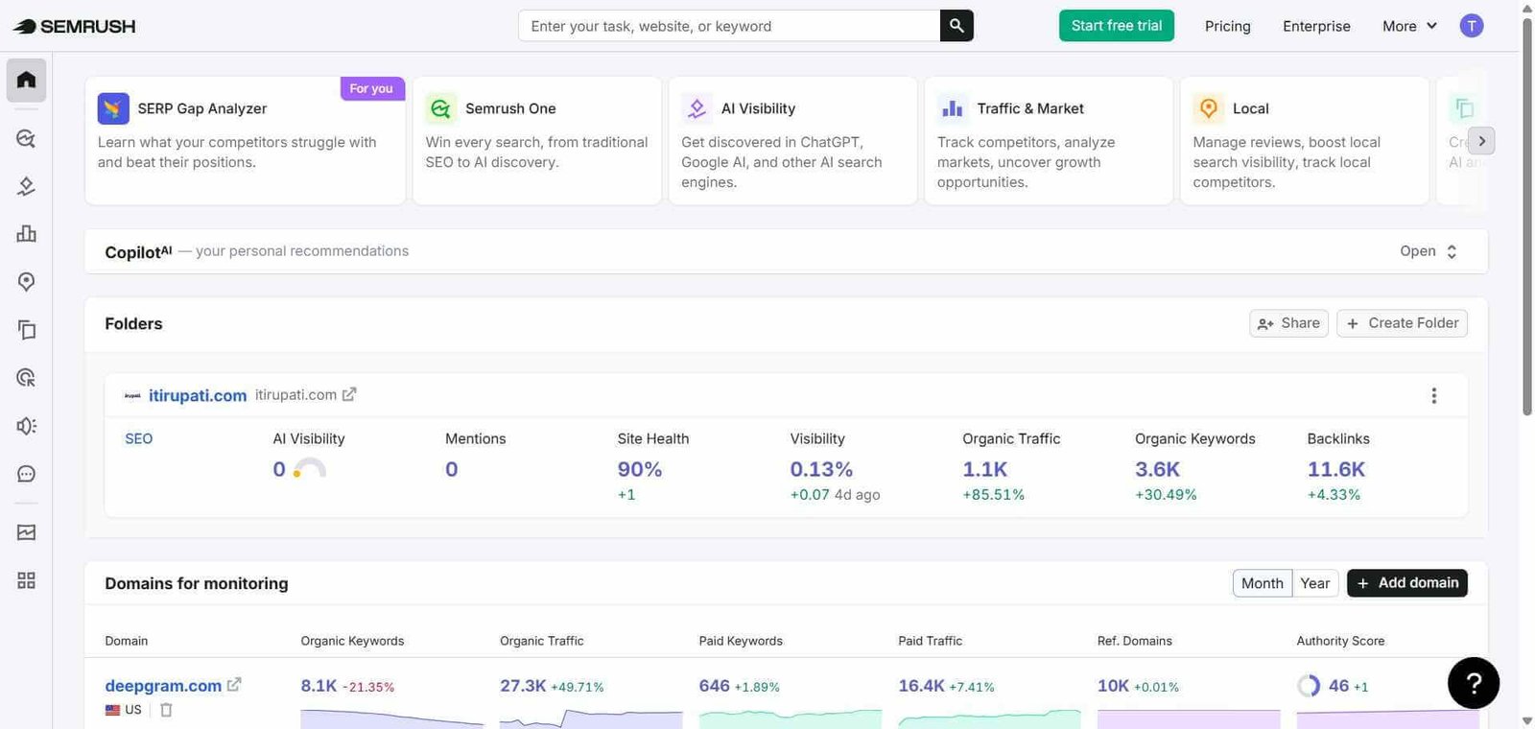This screenshot has height=729, width=1535.
Task: Click the Add domain button
Action: (1407, 583)
